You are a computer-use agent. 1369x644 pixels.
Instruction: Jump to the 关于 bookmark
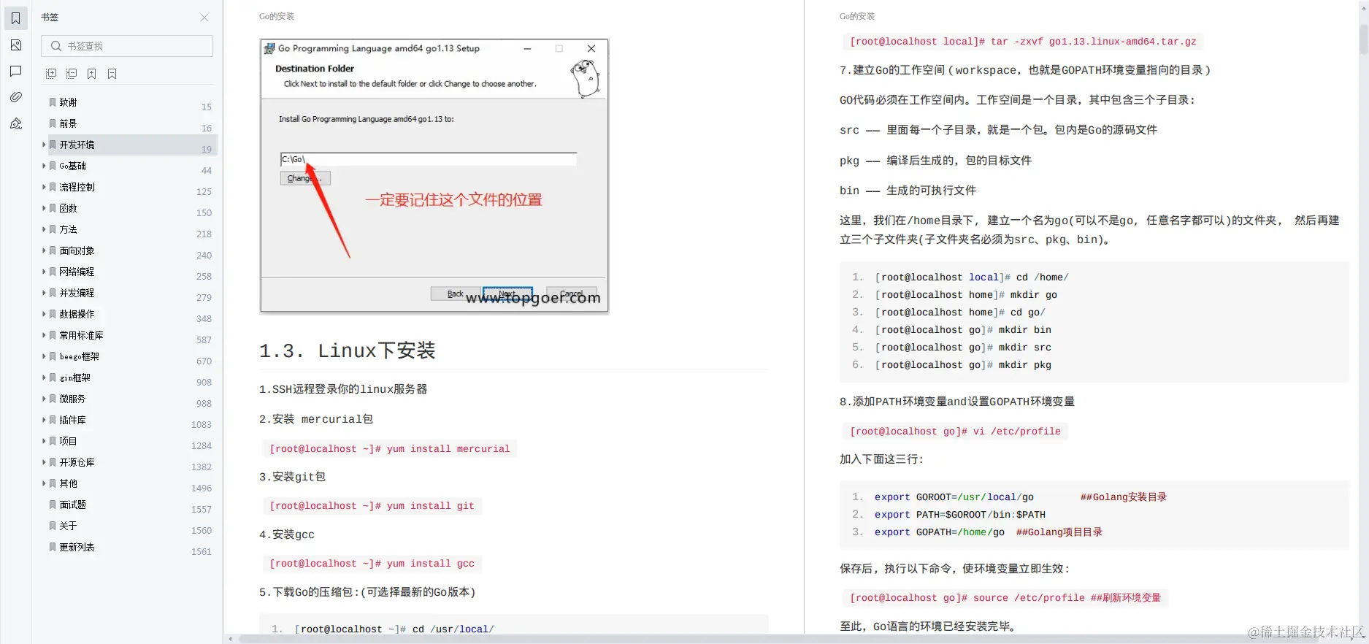68,526
